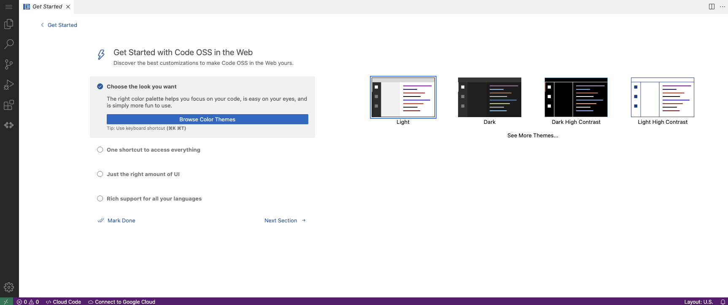This screenshot has height=305, width=728.
Task: Click the remote connection indicator icon
Action: 6,302
